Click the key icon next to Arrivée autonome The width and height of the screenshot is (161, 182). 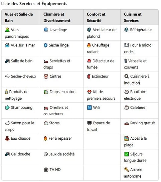[x=127, y=170]
